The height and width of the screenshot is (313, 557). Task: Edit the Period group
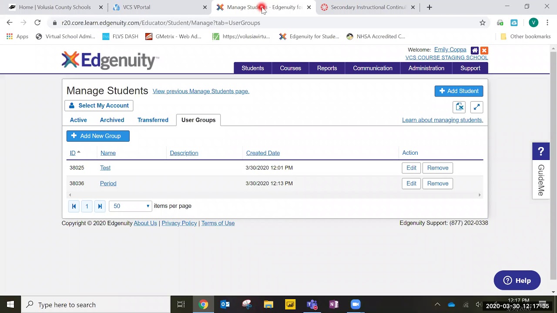coord(411,183)
